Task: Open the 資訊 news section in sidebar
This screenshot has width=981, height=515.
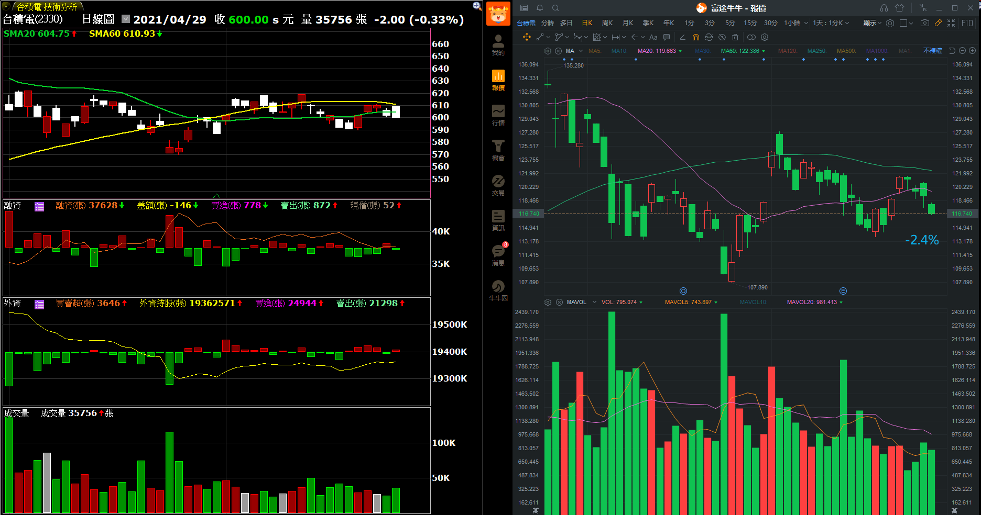Action: (x=498, y=220)
